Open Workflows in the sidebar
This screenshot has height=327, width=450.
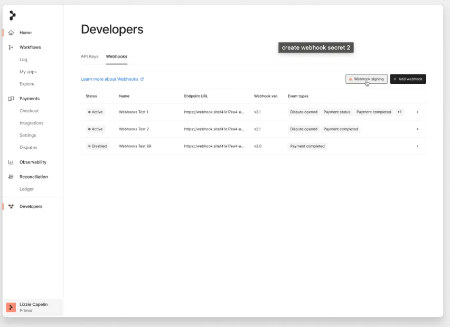30,47
